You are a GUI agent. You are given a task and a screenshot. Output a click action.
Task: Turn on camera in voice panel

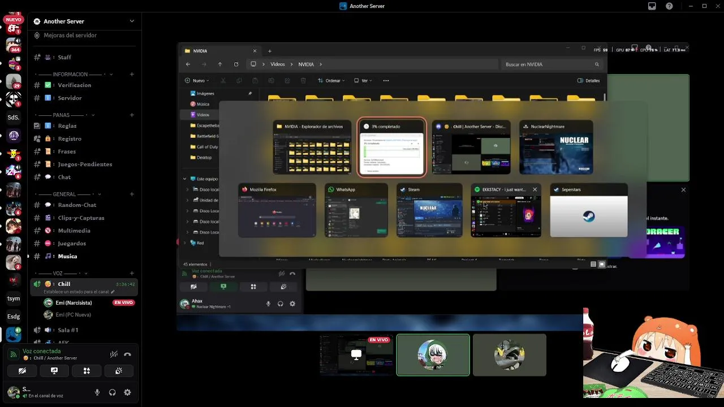pyautogui.click(x=22, y=371)
